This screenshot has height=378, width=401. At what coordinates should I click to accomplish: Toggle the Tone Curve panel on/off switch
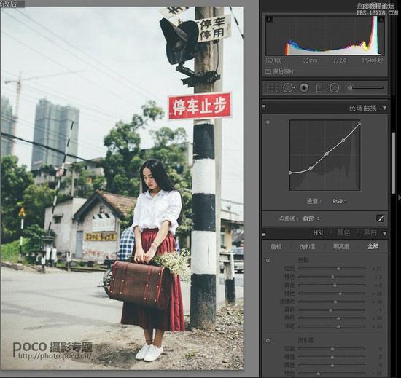pyautogui.click(x=264, y=107)
